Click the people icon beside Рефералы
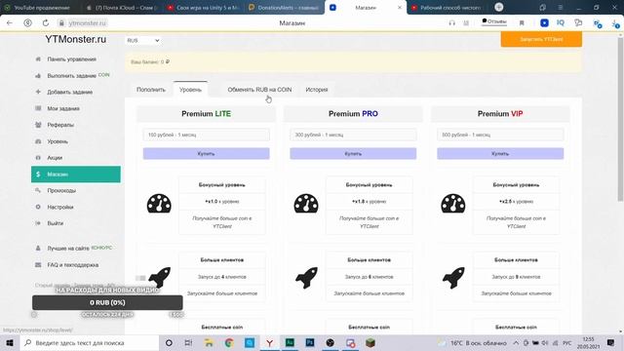624x351 pixels. pos(38,125)
